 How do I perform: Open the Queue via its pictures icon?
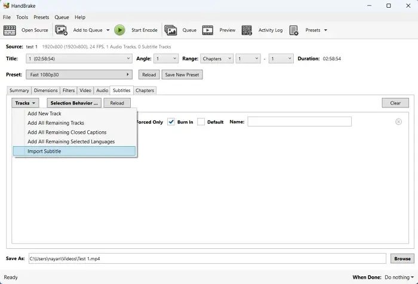(x=171, y=30)
